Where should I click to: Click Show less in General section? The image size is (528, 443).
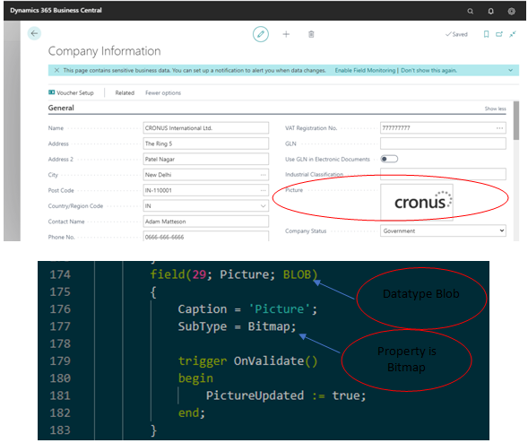pyautogui.click(x=495, y=109)
